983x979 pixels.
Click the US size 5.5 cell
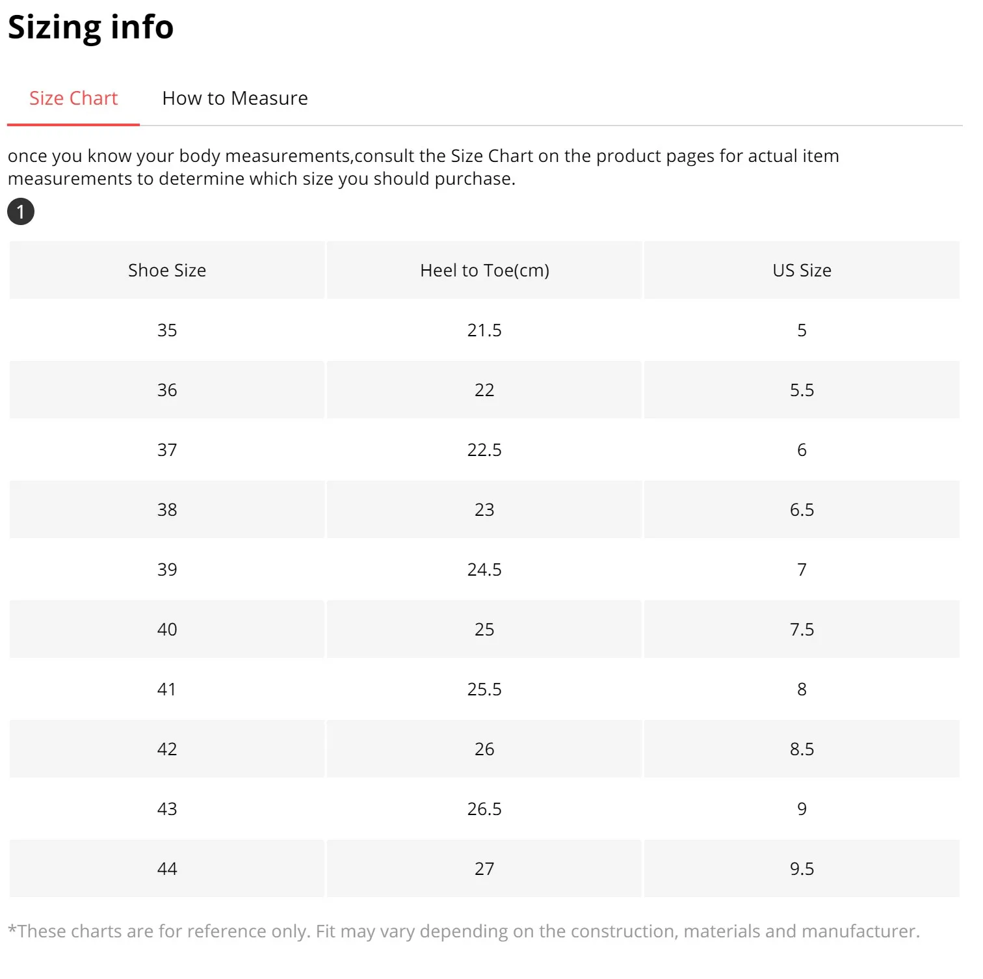click(x=802, y=390)
